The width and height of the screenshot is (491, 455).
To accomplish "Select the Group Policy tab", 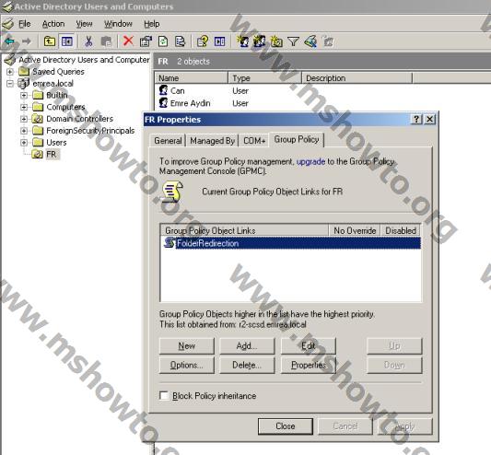I will coord(297,139).
